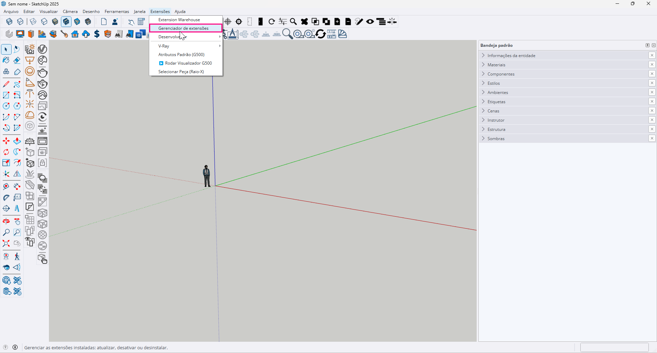Activate the Line pencil tool
This screenshot has width=657, height=353.
(x=6, y=84)
